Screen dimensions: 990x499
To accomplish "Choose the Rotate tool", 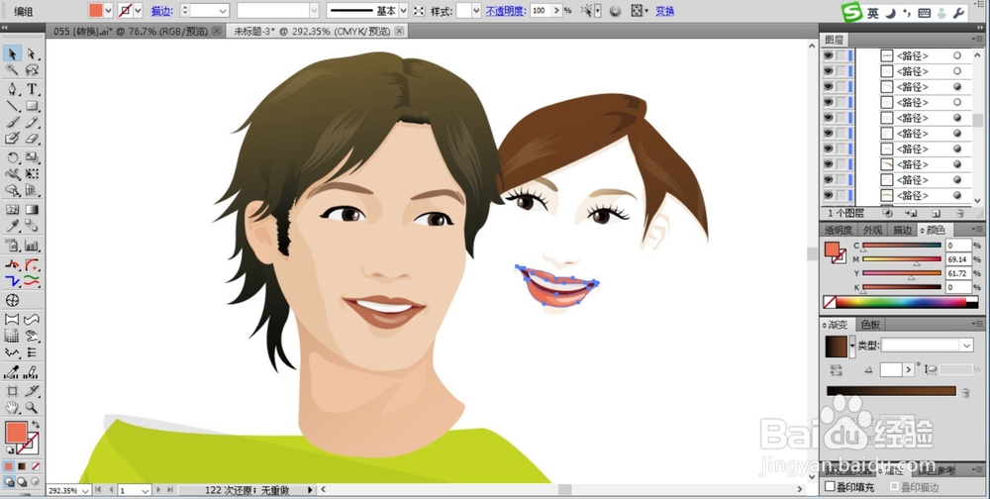I will click(12, 157).
